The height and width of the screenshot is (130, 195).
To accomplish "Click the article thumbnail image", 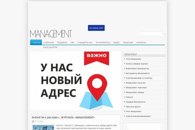I will [x=43, y=127].
